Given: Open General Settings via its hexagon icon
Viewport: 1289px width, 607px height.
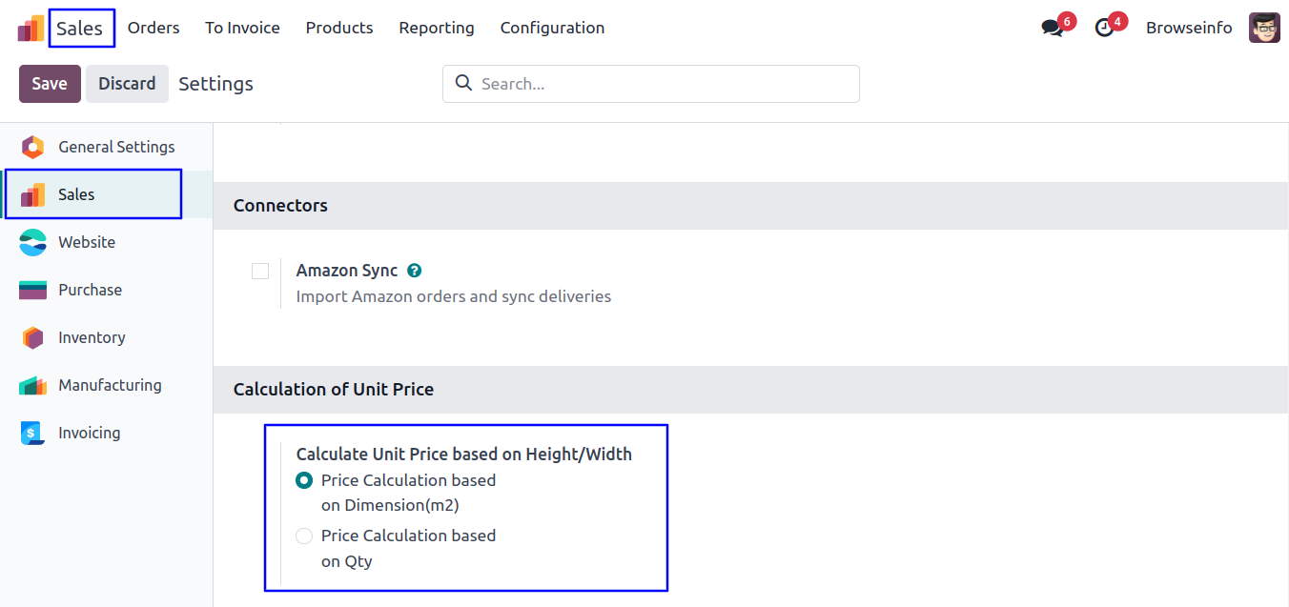Looking at the screenshot, I should [32, 147].
